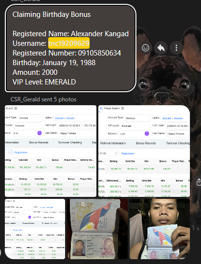
Task: Click the share icon beside the photo group
Action: [x=199, y=182]
